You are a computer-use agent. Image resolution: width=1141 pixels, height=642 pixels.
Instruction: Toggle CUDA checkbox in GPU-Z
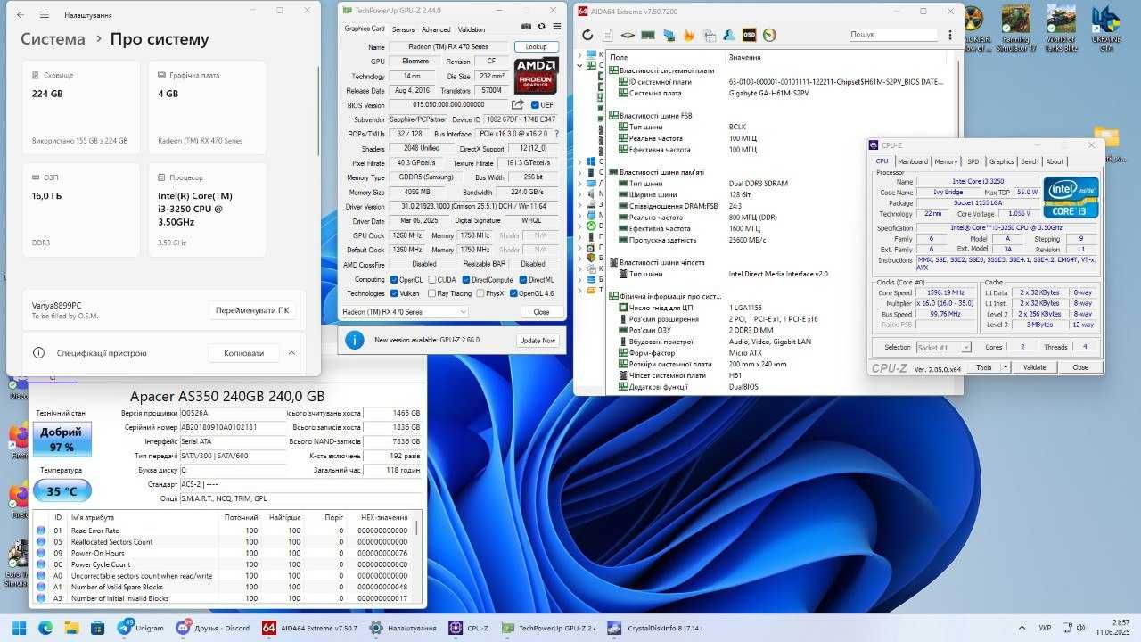(x=432, y=279)
